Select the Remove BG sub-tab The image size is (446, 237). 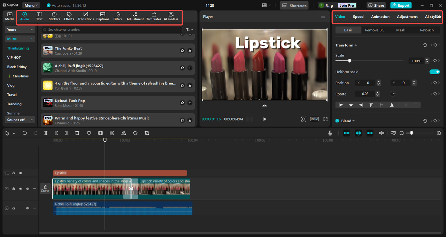click(x=375, y=30)
